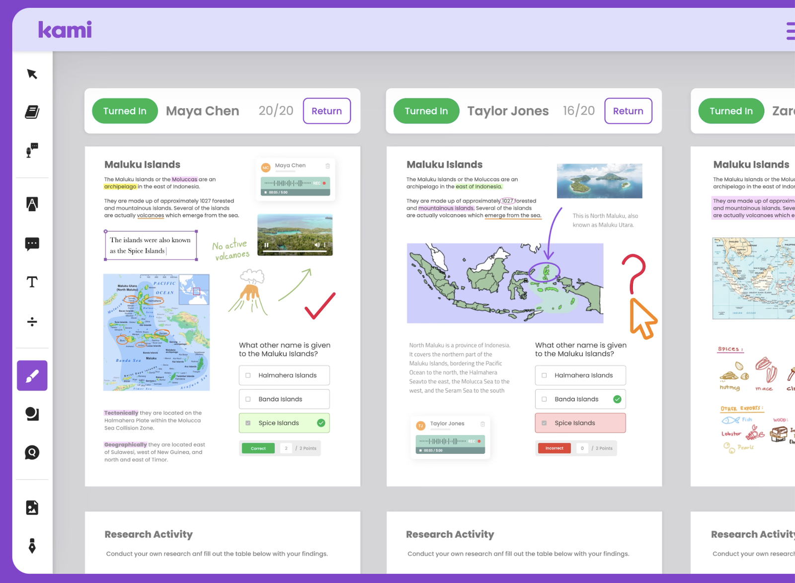Pause the island video playback

pyautogui.click(x=266, y=245)
